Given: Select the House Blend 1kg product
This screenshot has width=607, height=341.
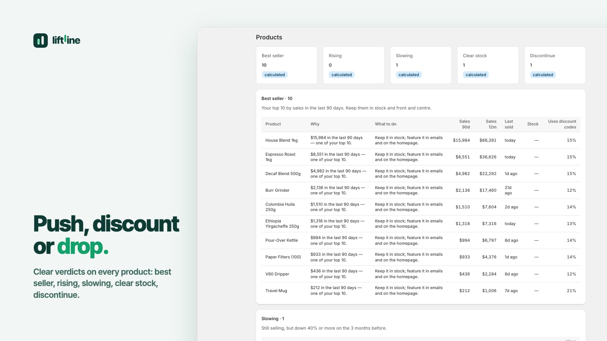Looking at the screenshot, I should tap(281, 140).
